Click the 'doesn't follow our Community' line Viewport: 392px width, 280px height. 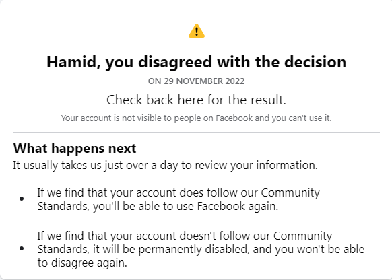pos(185,236)
